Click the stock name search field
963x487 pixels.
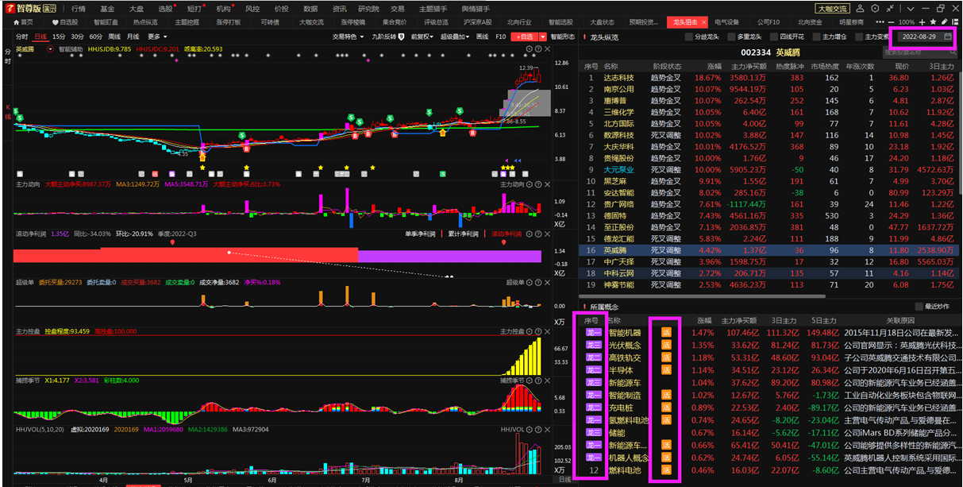[x=919, y=52]
